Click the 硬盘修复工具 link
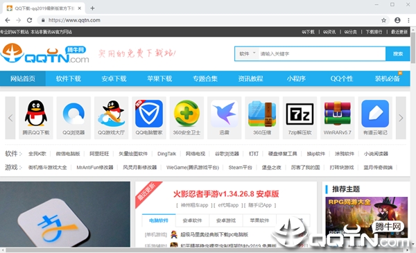This screenshot has height=253, width=416. (x=283, y=154)
